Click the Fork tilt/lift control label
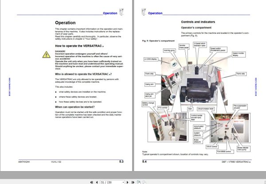This screenshot has height=184, width=266. tap(225, 152)
